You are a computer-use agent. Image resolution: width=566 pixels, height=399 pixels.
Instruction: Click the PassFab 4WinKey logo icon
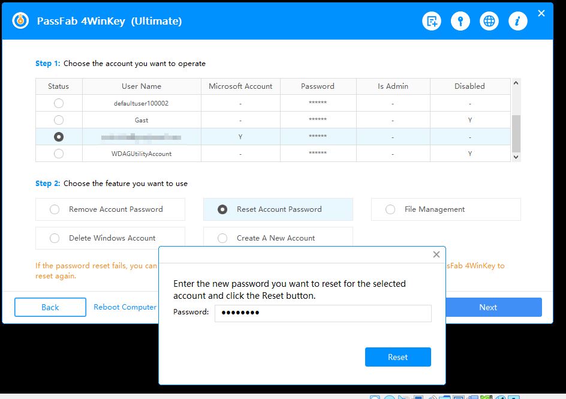coord(20,20)
